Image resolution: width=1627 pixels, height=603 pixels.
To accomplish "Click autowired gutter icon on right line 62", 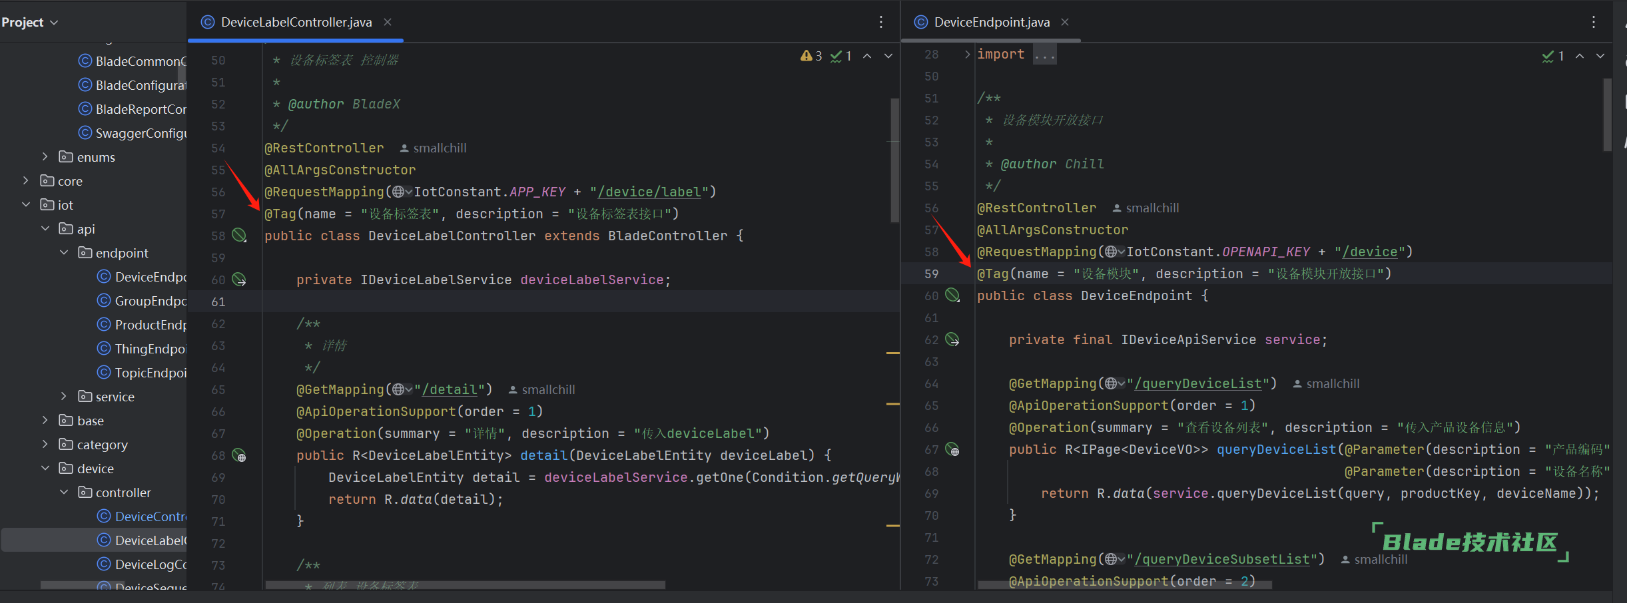I will 953,339.
